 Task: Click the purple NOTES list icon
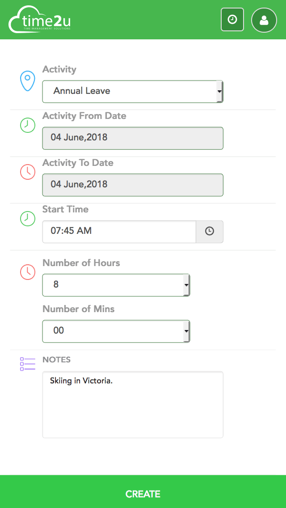[27, 364]
